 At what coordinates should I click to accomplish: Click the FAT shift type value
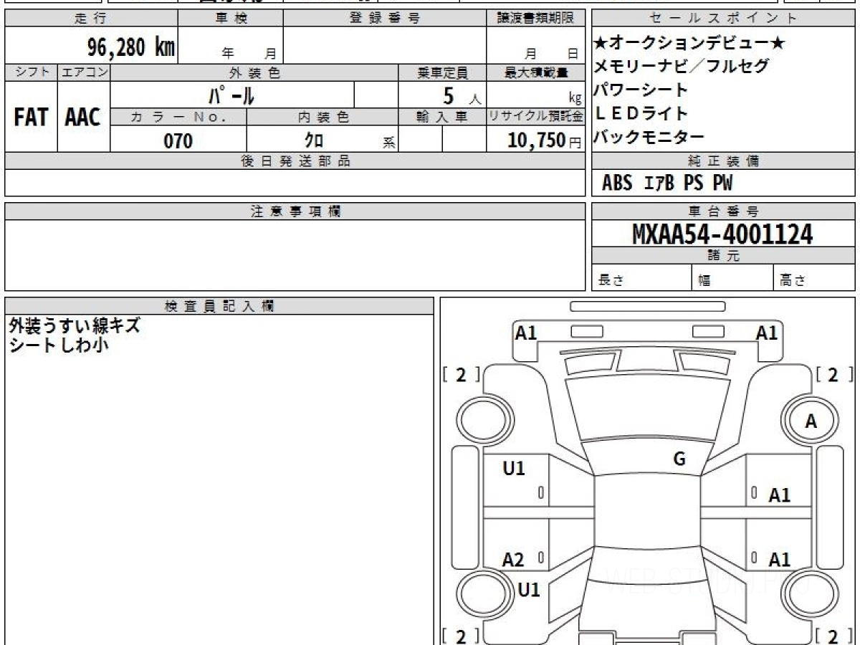tap(31, 118)
